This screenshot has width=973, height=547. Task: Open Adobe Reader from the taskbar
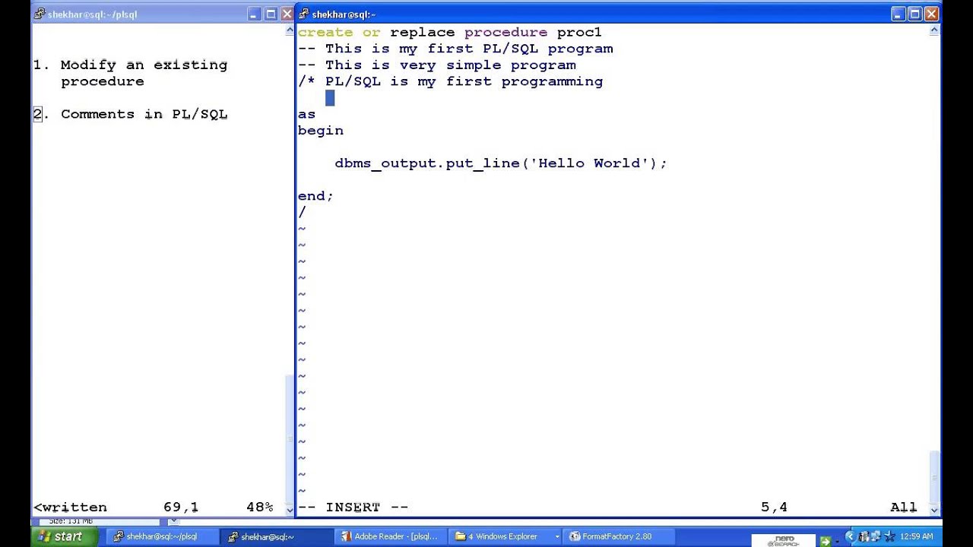point(391,536)
